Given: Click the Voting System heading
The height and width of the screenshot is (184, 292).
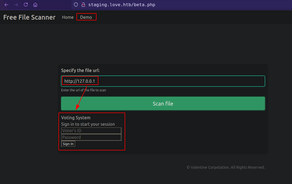Looking at the screenshot, I should click(76, 118).
